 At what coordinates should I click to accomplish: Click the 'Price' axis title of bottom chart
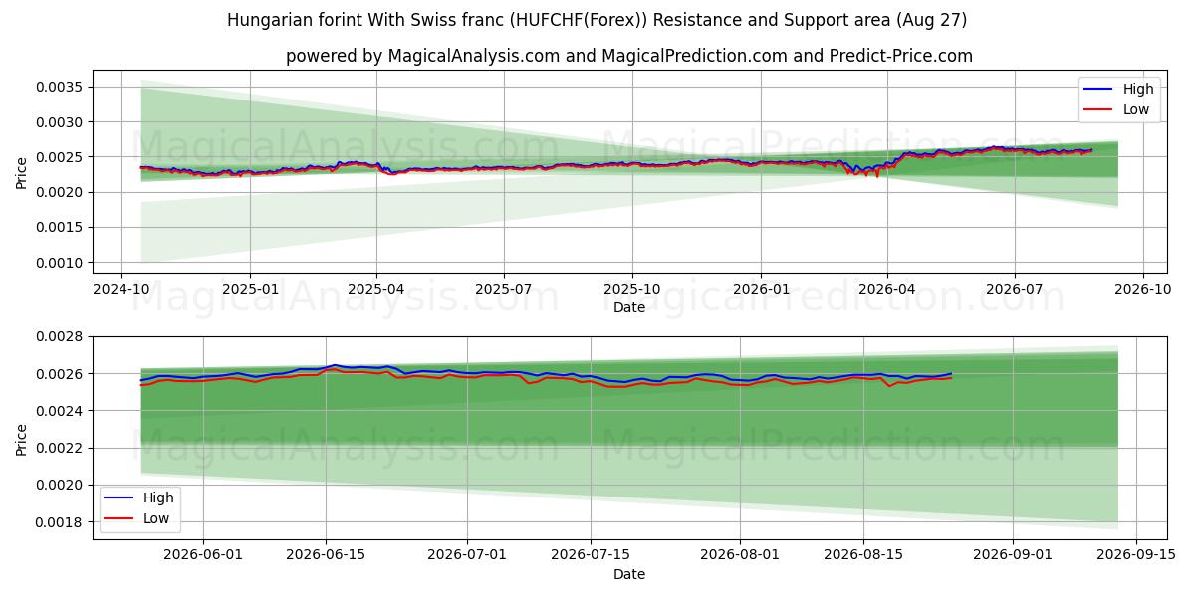22,439
